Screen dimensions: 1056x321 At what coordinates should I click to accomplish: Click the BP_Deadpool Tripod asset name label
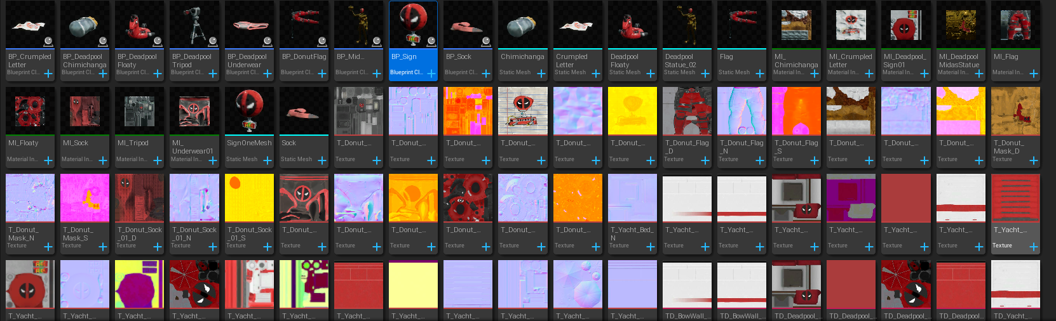[192, 60]
